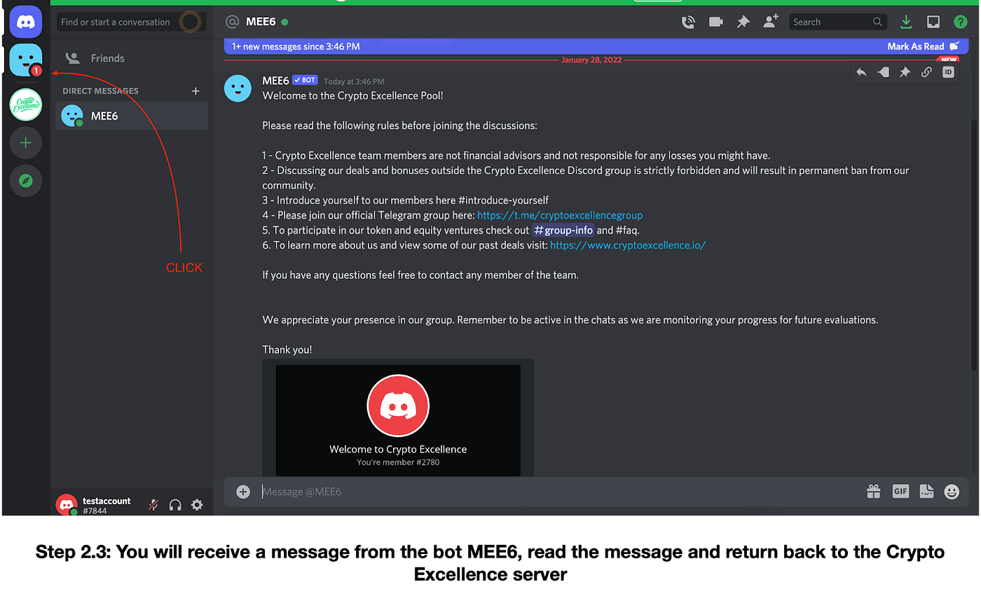Copy the message ID
Viewport: 981px width, 594px height.
coord(948,72)
